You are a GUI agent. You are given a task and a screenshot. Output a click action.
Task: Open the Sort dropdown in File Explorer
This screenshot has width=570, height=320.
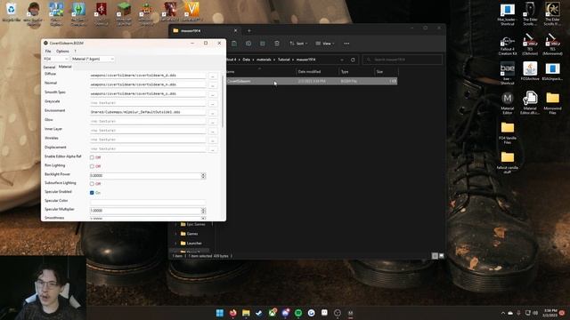tap(298, 44)
